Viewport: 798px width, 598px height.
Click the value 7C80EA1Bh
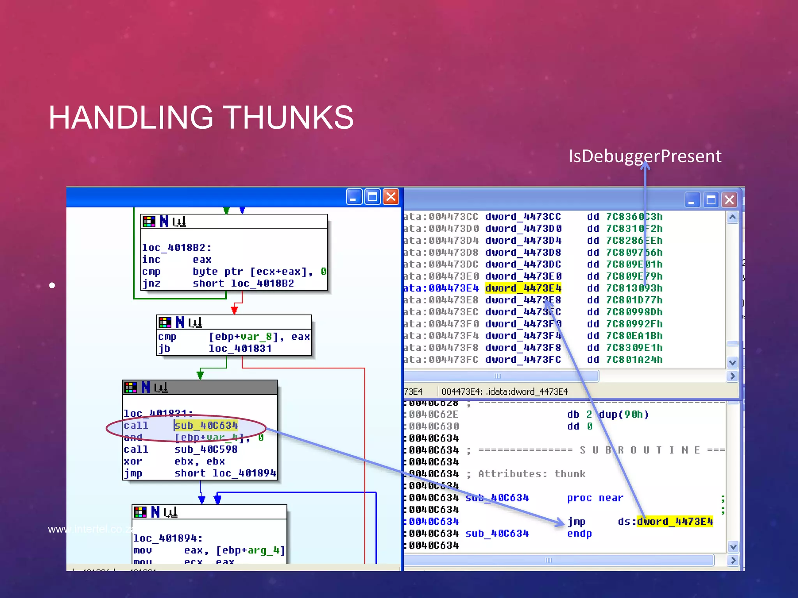[634, 336]
